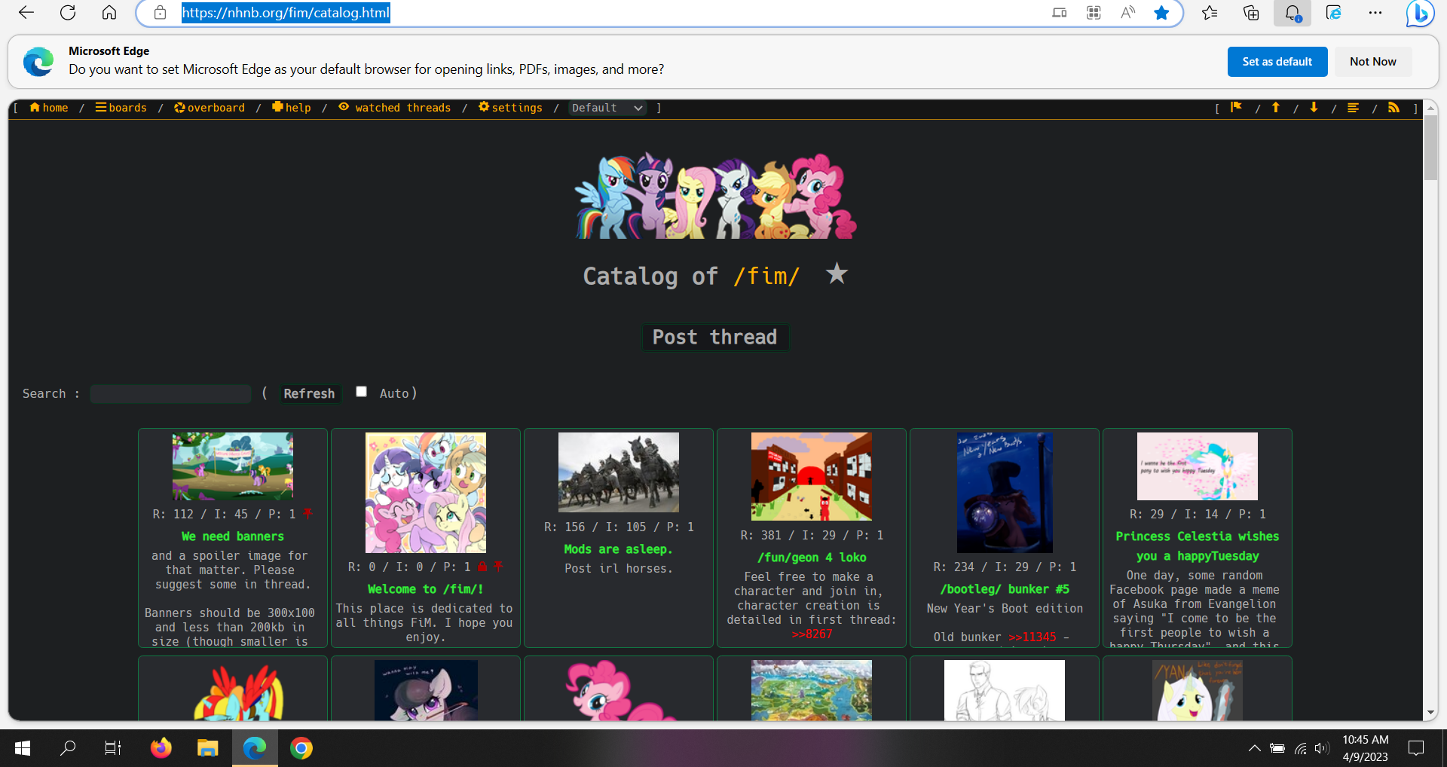Open '/bootleg/ bunker #5' thumbnail
1447x767 pixels.
coord(1005,493)
